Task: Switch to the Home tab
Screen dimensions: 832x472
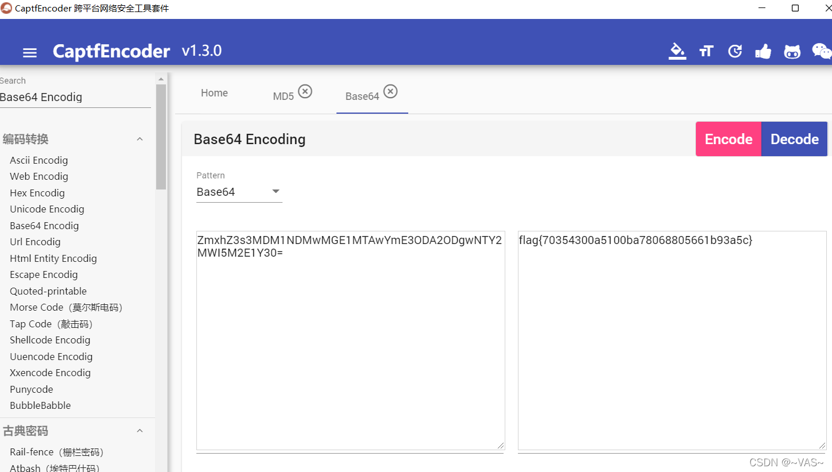Action: point(214,93)
